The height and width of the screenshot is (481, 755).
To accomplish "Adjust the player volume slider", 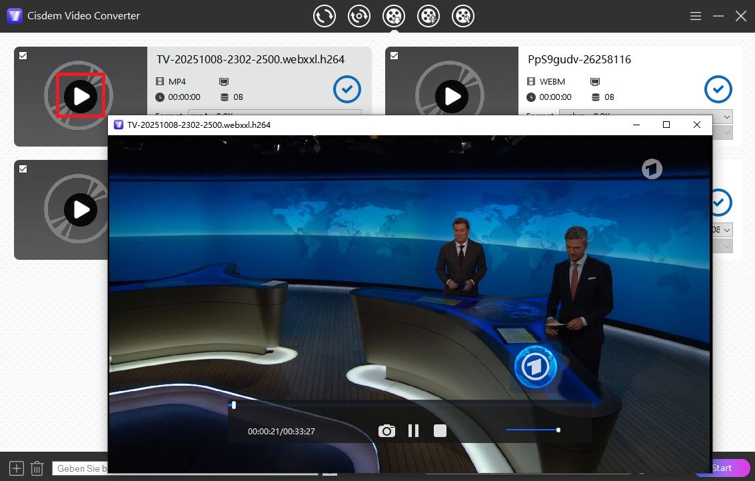I will (532, 430).
